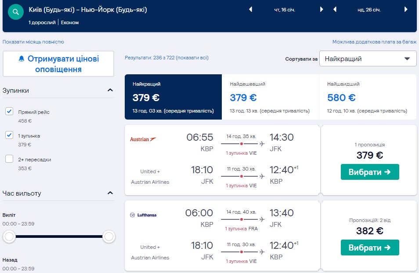Open the Сортувати за dropdown
The image size is (419, 273).
[x=368, y=58]
